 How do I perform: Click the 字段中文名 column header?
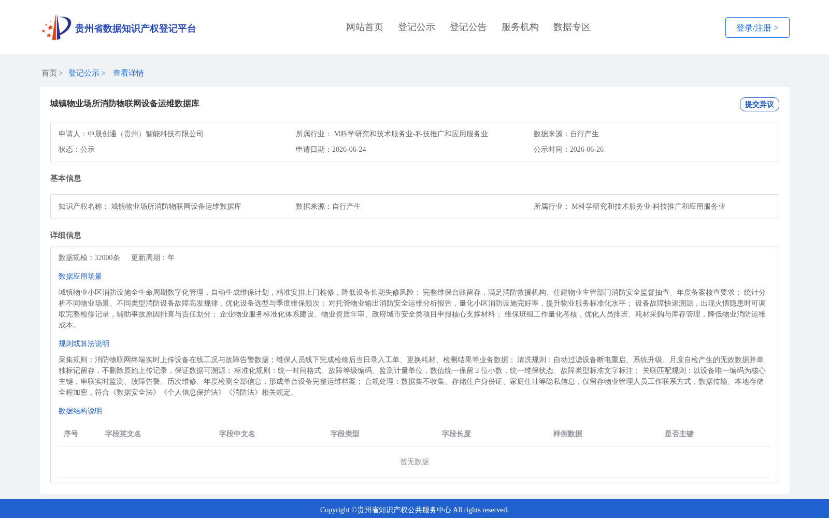coord(237,434)
